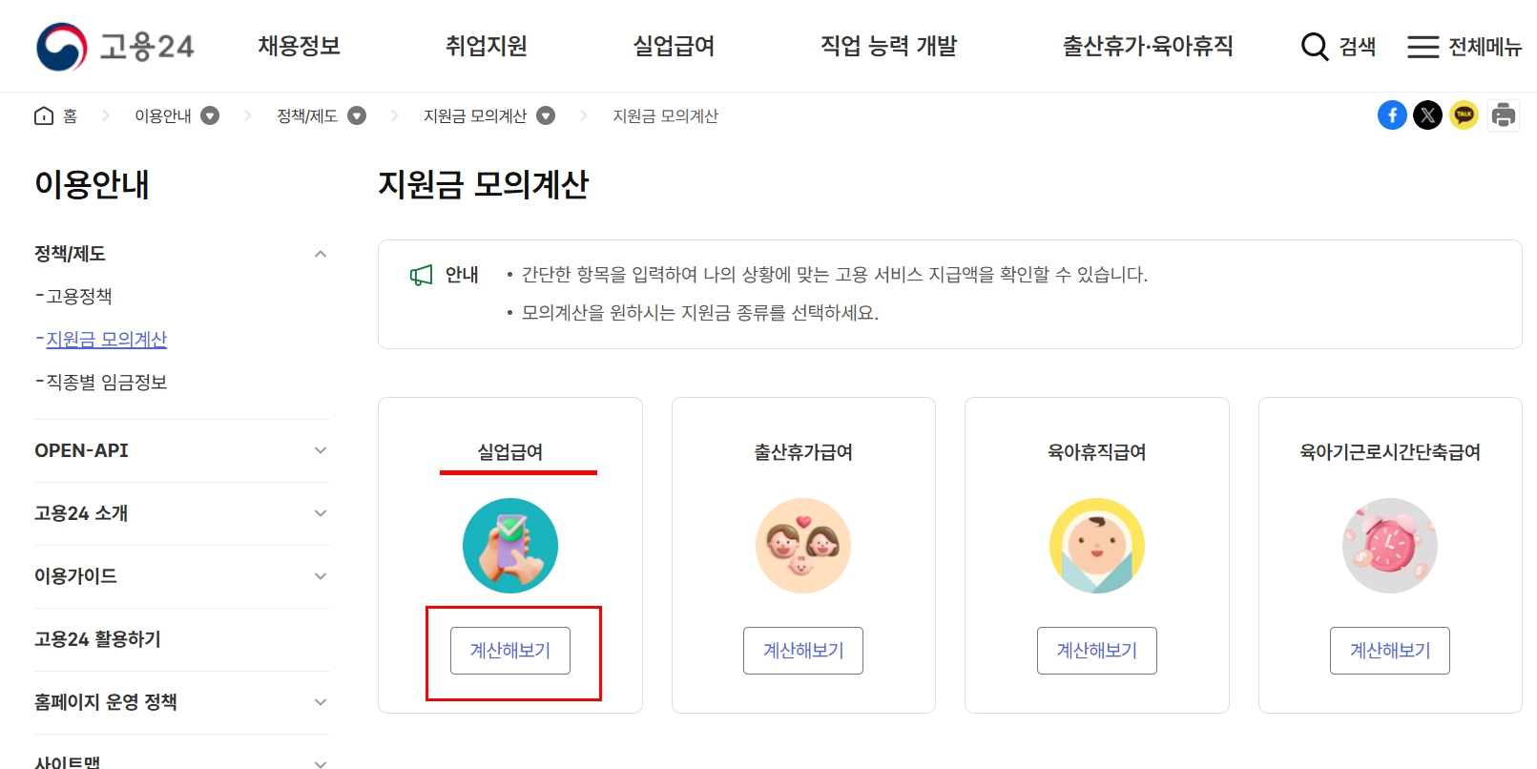Image resolution: width=1537 pixels, height=769 pixels.
Task: Open search using the magnifier icon
Action: tap(1314, 46)
